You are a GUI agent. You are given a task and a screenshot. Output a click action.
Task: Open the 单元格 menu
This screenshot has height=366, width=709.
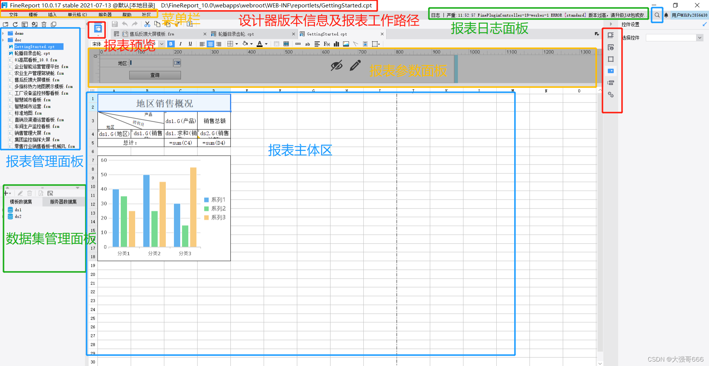tap(77, 15)
